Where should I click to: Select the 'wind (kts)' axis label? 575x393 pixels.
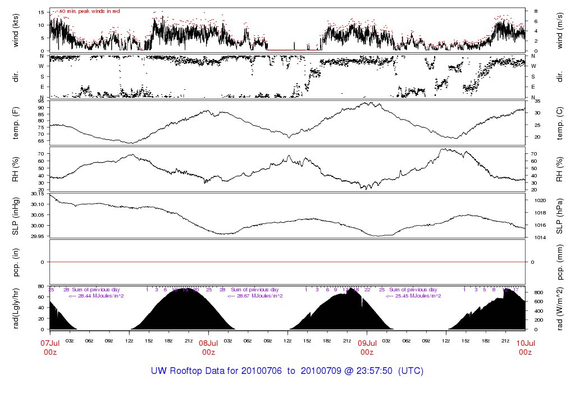coord(15,30)
